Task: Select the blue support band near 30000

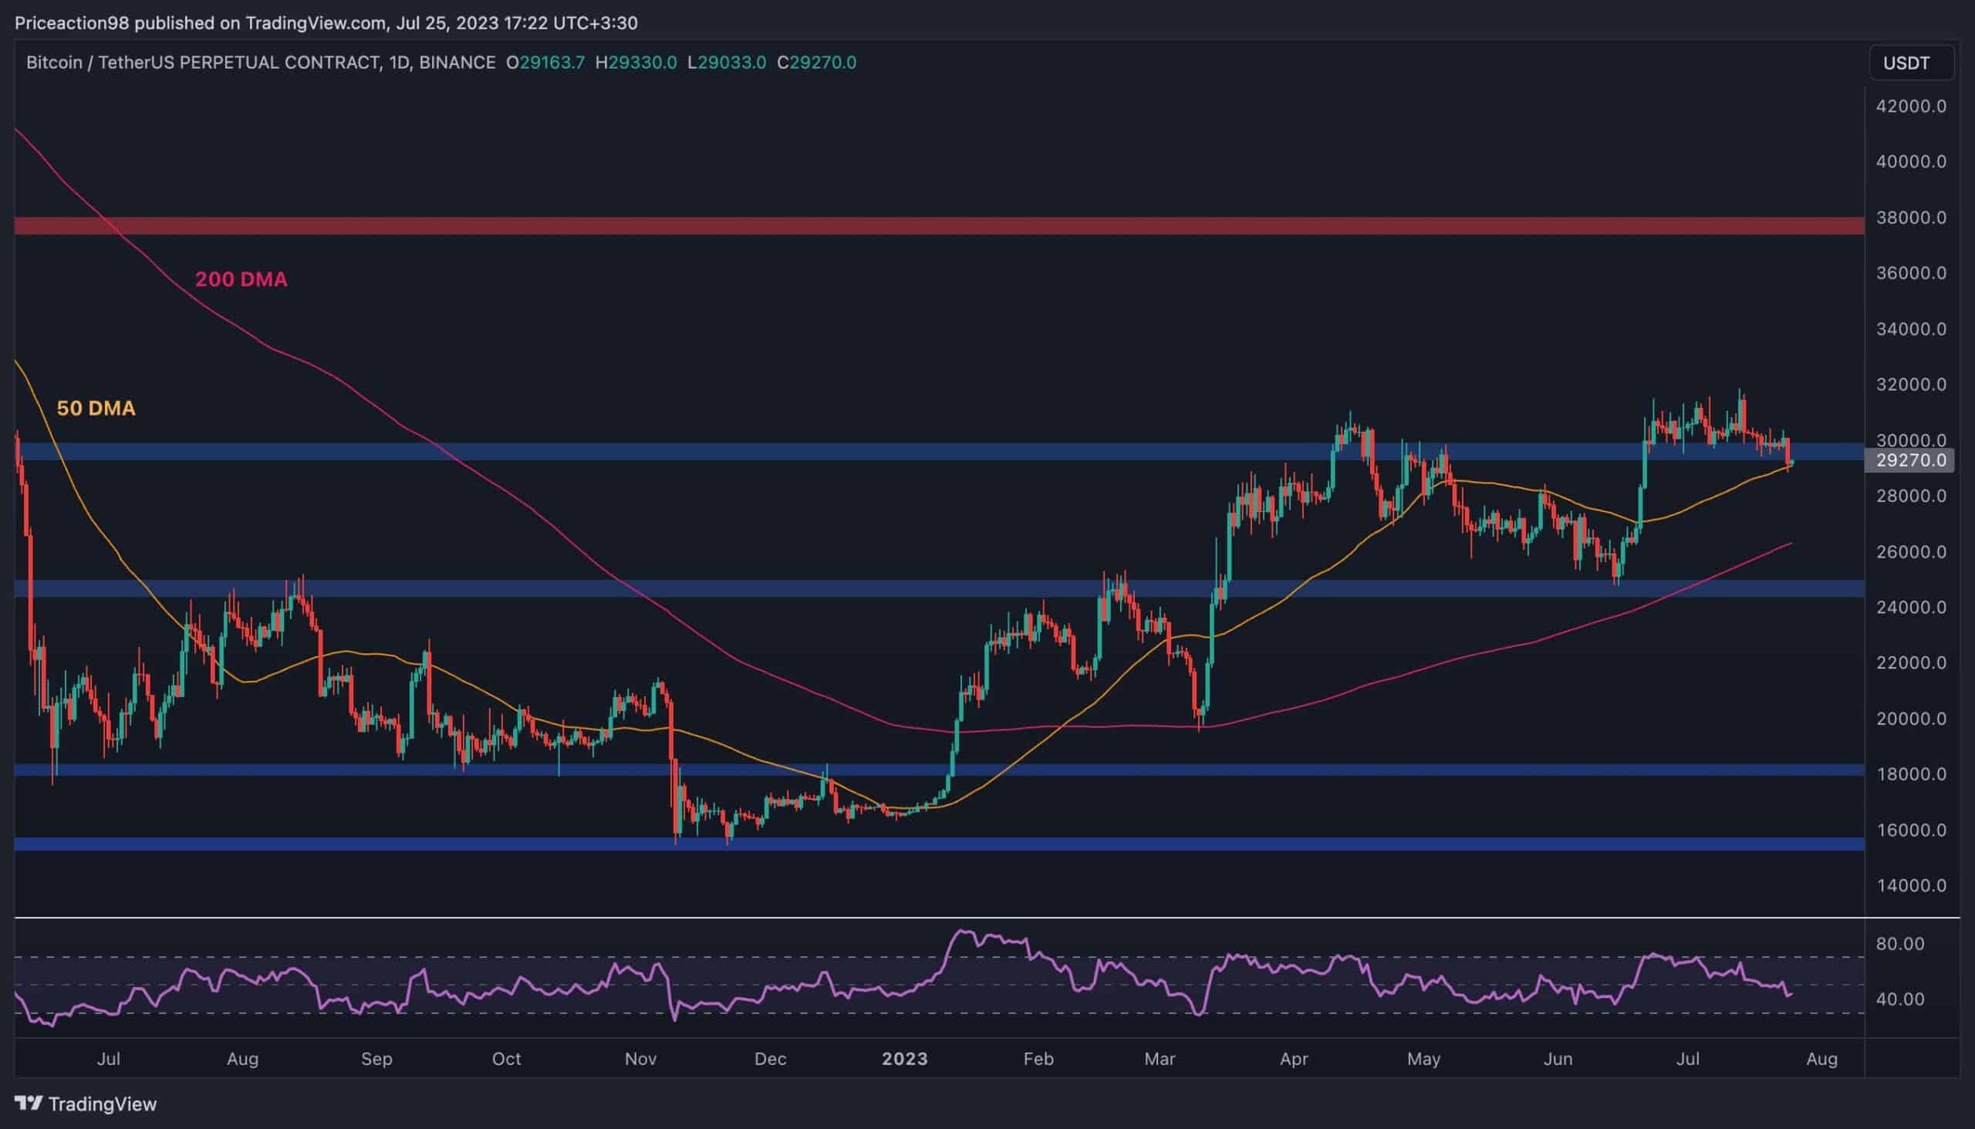Action: point(939,451)
